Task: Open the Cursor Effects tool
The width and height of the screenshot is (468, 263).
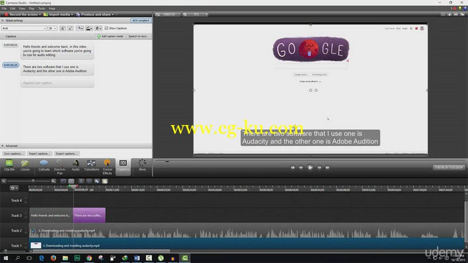Action: coord(107,167)
